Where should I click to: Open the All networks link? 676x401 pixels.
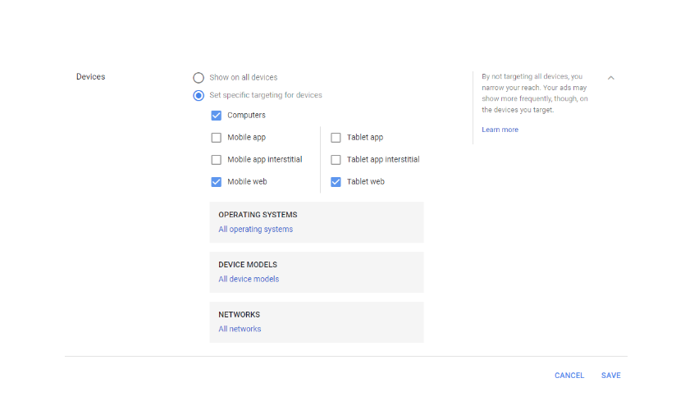(x=240, y=329)
